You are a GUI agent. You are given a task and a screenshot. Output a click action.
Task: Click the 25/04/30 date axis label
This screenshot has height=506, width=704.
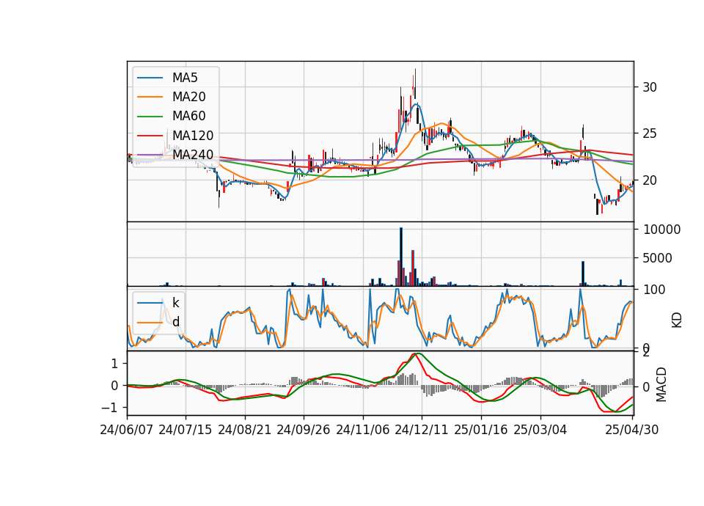click(632, 430)
